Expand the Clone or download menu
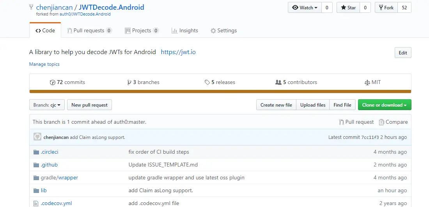The image size is (429, 207). click(x=385, y=105)
